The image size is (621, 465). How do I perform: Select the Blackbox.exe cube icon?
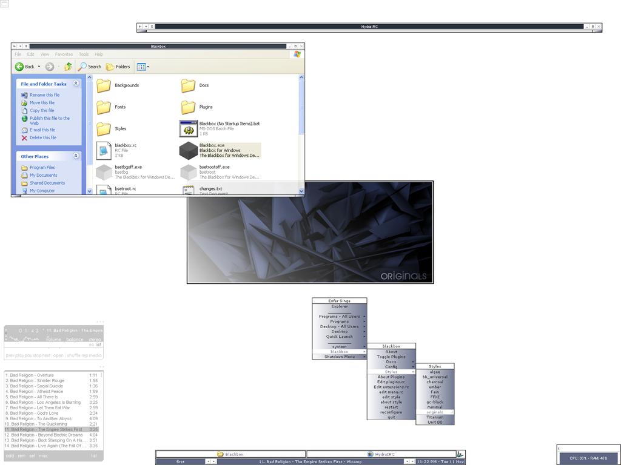[189, 150]
